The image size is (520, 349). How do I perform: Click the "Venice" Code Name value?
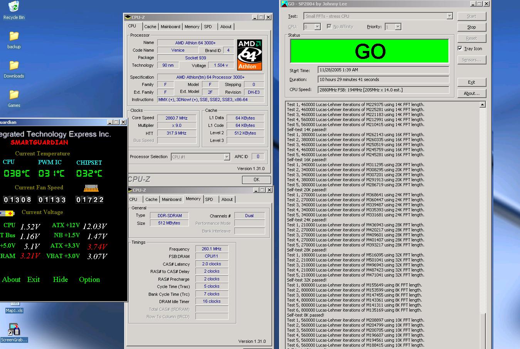pyautogui.click(x=178, y=51)
